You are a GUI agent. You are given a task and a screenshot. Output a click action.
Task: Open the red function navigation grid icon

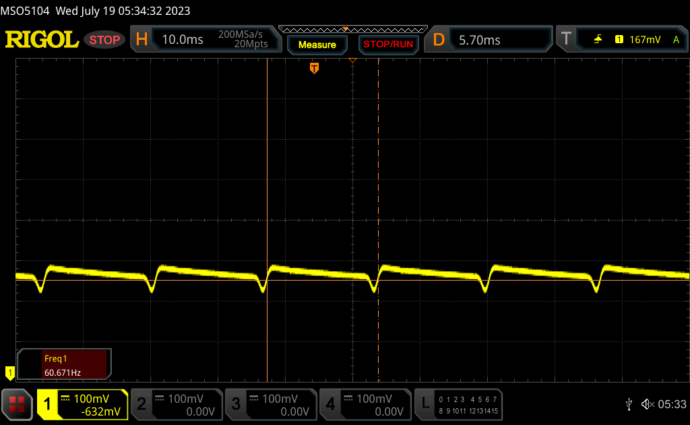17,404
